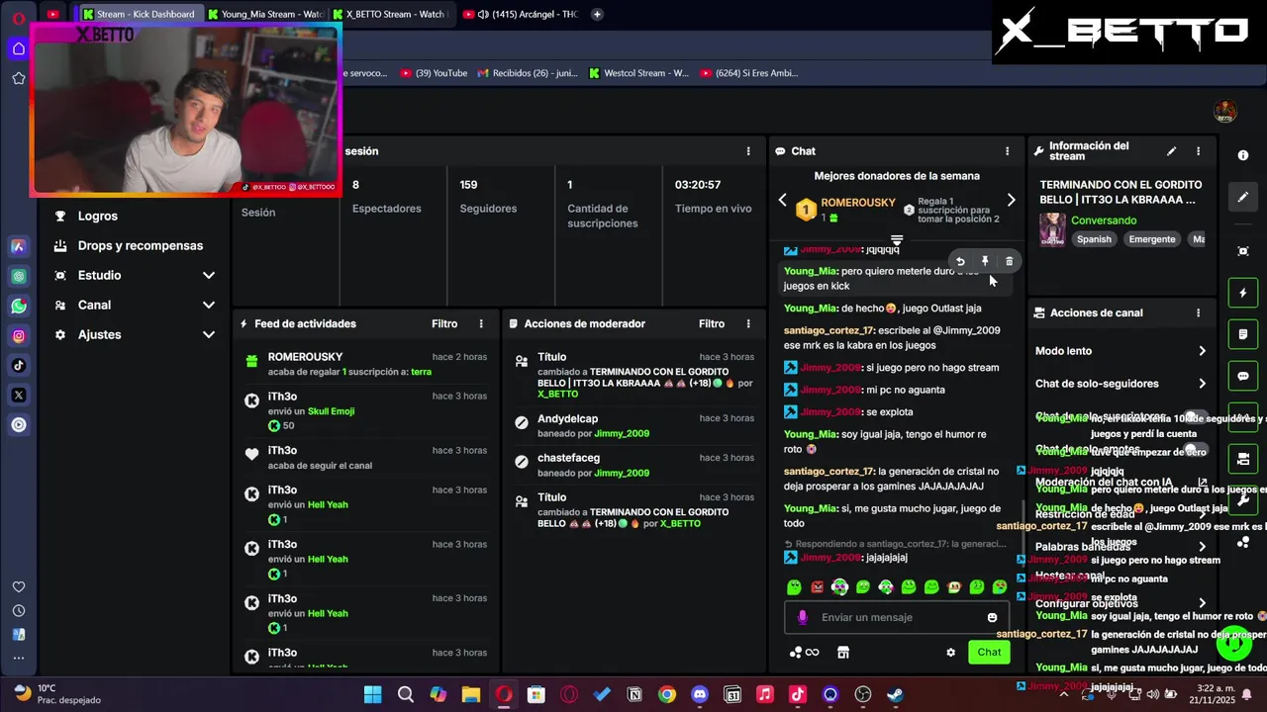Viewport: 1267px width, 712px height.
Task: Show next top donor in leaderboard
Action: tap(1011, 200)
